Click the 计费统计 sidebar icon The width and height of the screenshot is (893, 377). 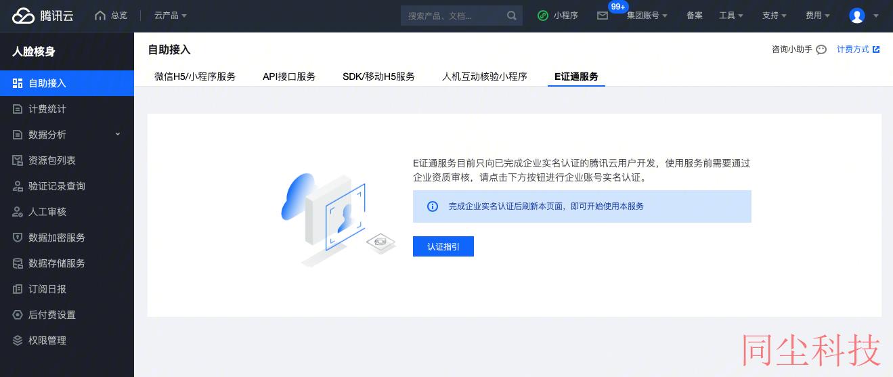pos(18,109)
